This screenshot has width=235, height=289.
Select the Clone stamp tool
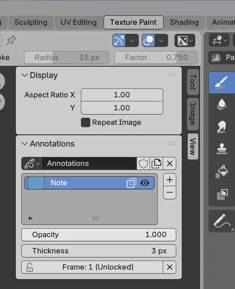(222, 150)
